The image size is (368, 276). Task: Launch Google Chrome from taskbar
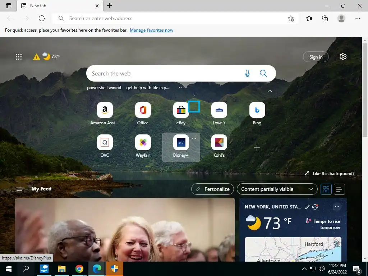pos(79,269)
